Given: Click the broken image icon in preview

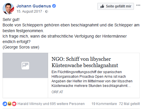Looking at the screenshot, I should [25, 66].
